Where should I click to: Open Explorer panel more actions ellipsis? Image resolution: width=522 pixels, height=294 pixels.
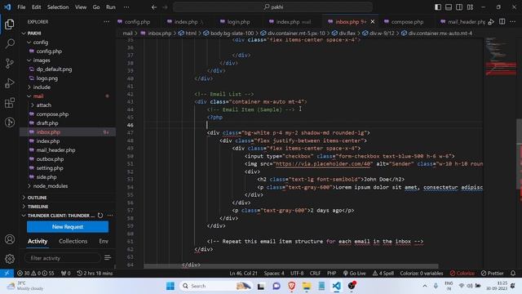pos(107,22)
